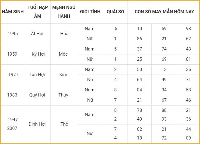Click the Hỏa element cell
200x144 pixels.
point(64,34)
